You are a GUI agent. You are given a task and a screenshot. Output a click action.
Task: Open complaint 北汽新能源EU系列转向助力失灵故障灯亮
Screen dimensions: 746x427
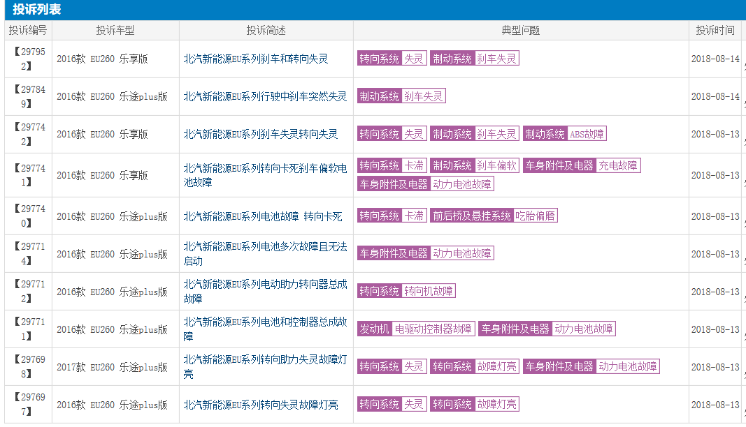point(266,367)
